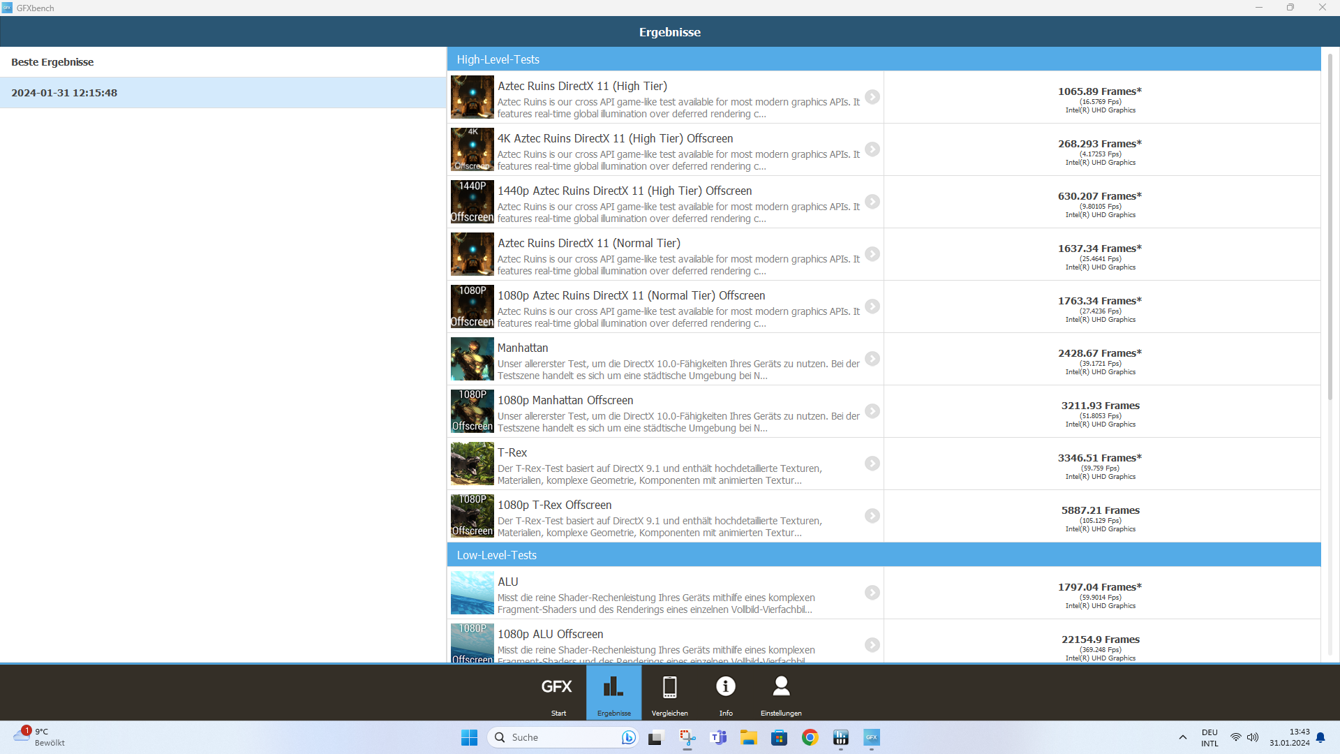Select the 630.207 Frames* result
Viewport: 1340px width, 754px height.
(x=1100, y=196)
